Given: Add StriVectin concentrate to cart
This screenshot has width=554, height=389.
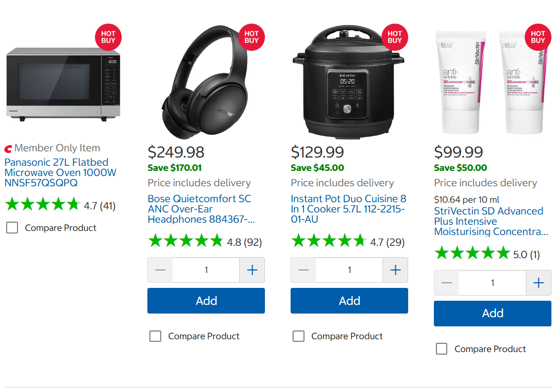Looking at the screenshot, I should click(492, 314).
